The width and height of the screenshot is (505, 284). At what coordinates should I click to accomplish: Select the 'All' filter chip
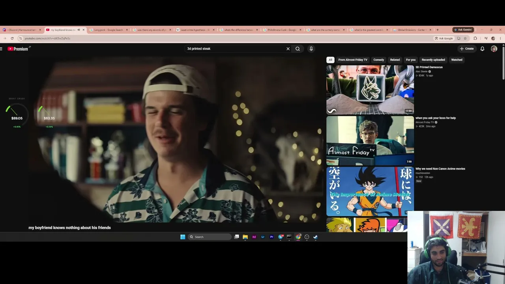(x=330, y=60)
